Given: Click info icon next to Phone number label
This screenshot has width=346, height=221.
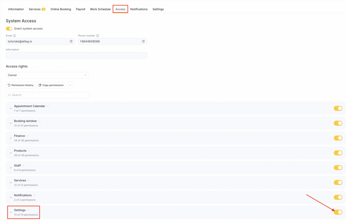Looking at the screenshot, I should click(x=98, y=35).
